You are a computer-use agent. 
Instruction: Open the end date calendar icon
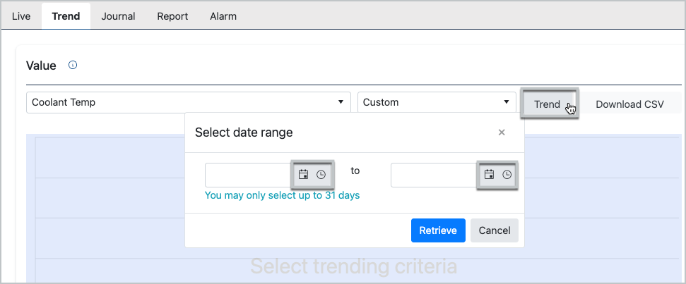pos(489,175)
